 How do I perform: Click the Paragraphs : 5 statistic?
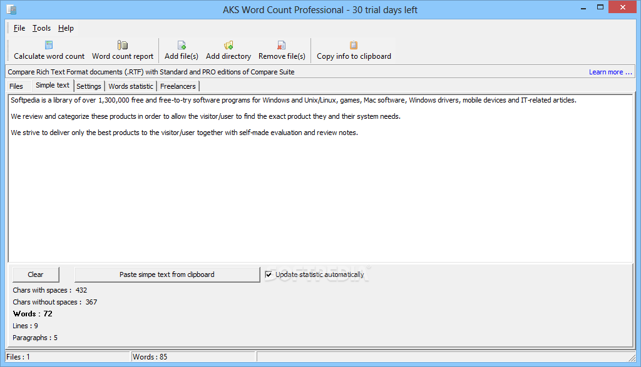(35, 338)
